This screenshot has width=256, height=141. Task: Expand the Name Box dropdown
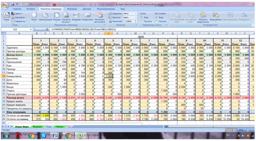(x=31, y=29)
